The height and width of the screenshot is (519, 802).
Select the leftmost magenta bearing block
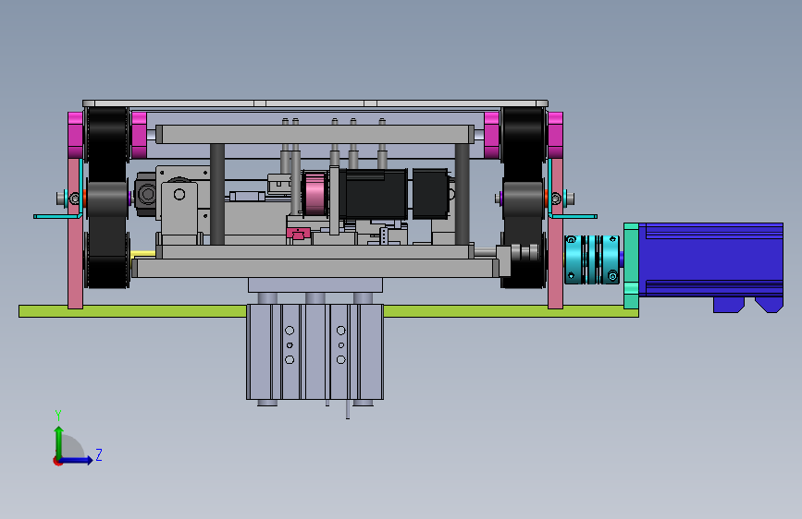[x=75, y=135]
